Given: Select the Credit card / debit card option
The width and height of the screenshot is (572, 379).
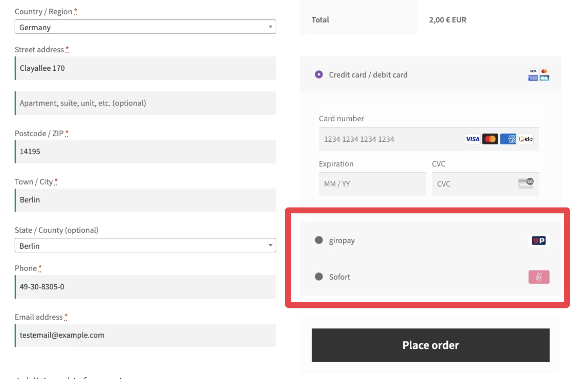Looking at the screenshot, I should tap(319, 75).
